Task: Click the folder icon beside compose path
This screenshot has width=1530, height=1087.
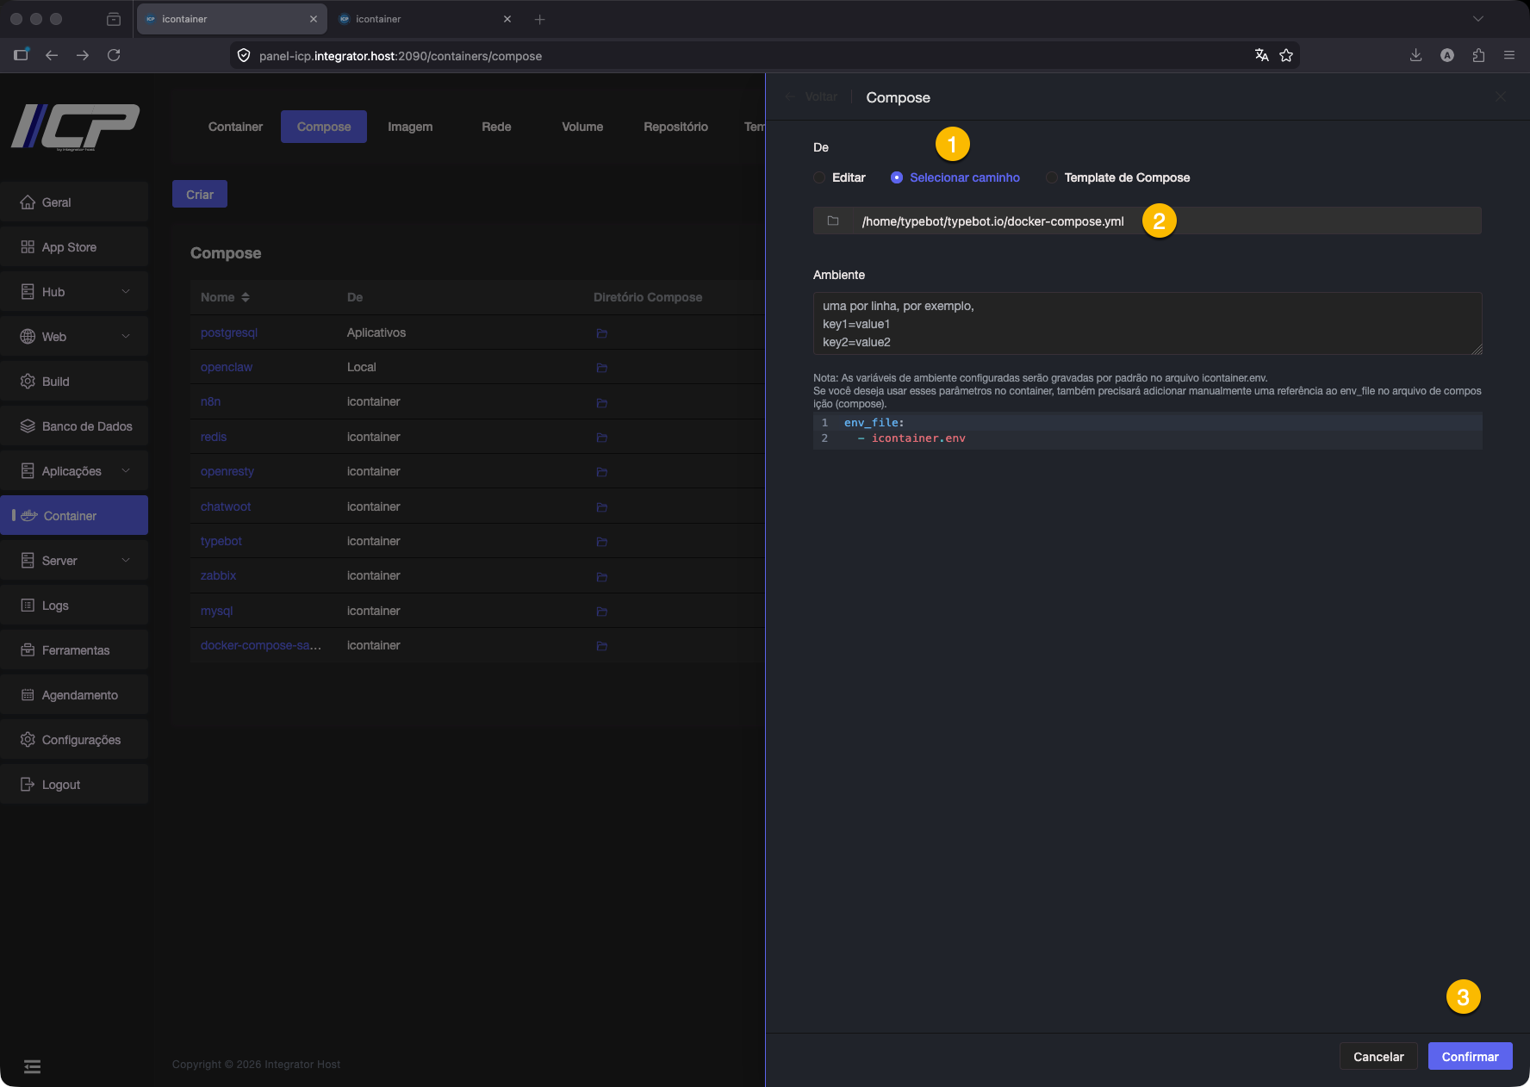Action: click(x=832, y=221)
